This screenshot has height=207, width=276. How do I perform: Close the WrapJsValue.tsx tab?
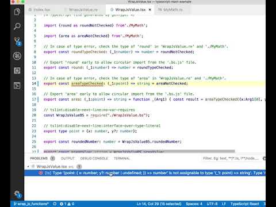[150, 10]
